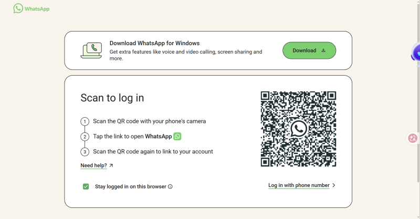Click the Download button for Windows
The image size is (420, 219).
309,50
